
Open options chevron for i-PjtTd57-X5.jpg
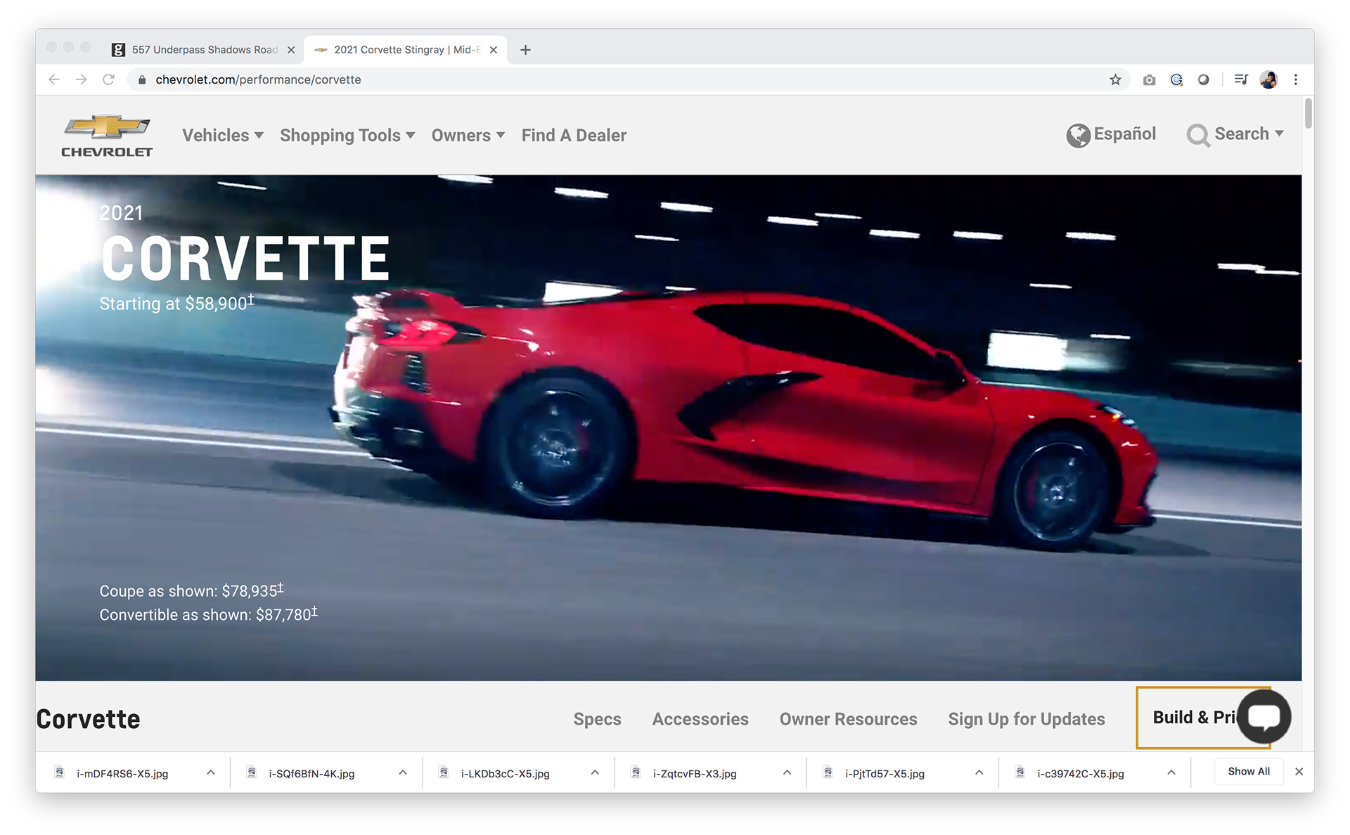tap(979, 772)
